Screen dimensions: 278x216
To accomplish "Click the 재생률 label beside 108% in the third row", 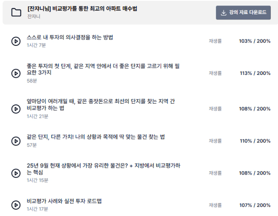I will point(215,109).
